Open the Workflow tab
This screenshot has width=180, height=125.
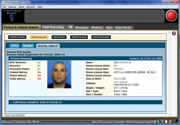coord(97,28)
